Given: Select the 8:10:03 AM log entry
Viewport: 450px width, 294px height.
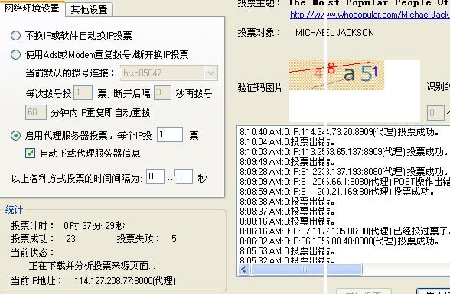Looking at the screenshot, I should tap(344, 152).
